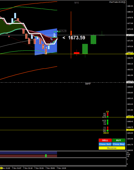Select the D1 red trend square
Image resolution: width=134 pixels, height=170 pixels.
(108, 127)
